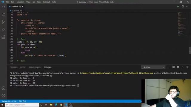Click 'lista = [0, 10, 20, 43]' code line
191x107 pixels.
tap(29, 42)
